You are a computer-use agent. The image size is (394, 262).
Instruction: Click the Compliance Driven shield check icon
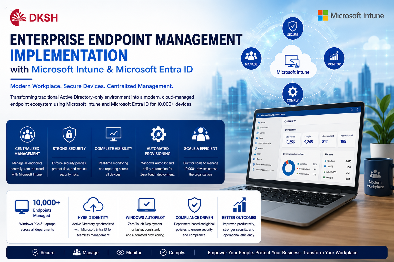(x=194, y=205)
